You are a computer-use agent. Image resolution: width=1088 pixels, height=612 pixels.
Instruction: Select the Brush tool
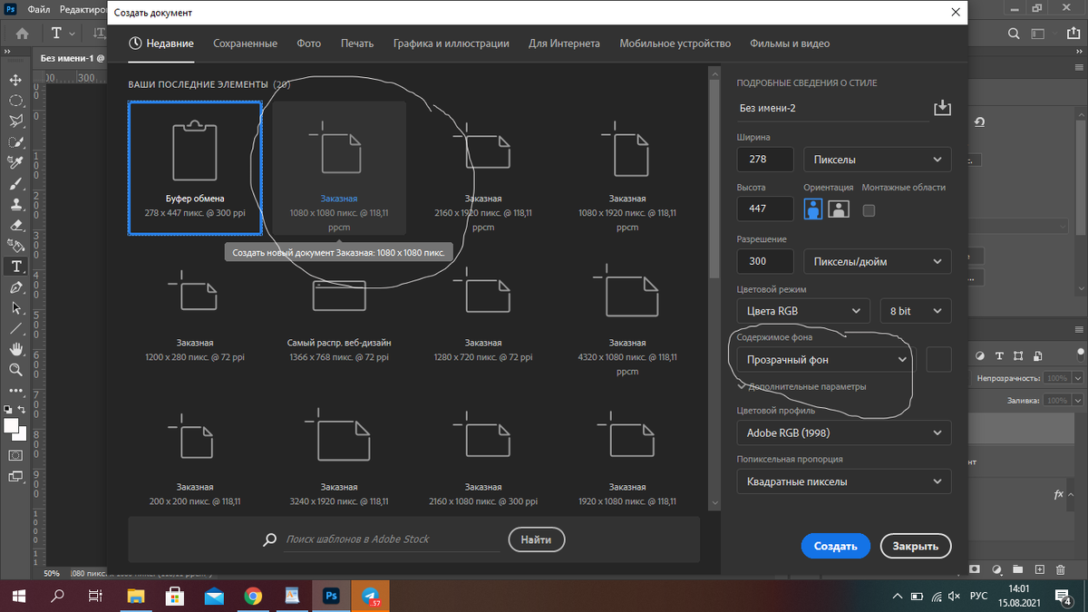[15, 183]
